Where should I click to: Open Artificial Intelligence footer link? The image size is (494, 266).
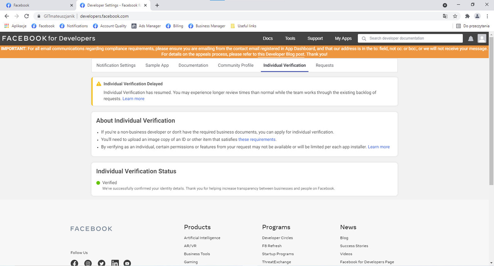pos(202,238)
